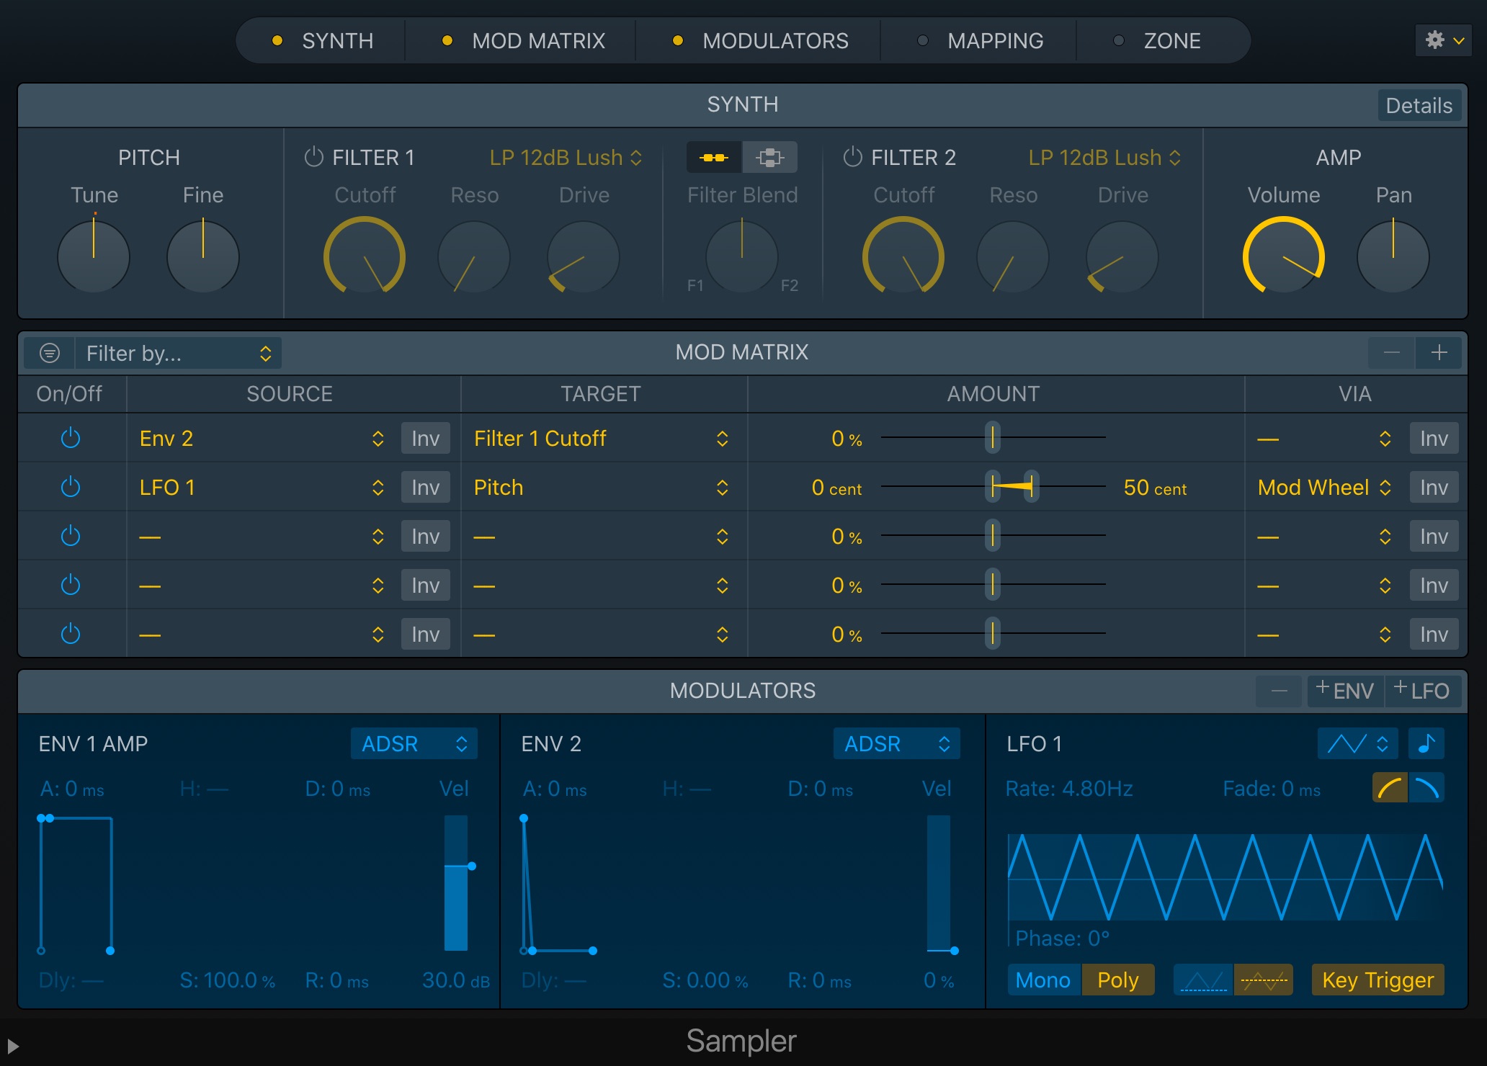Click the Details button in Synth panel

tap(1419, 105)
